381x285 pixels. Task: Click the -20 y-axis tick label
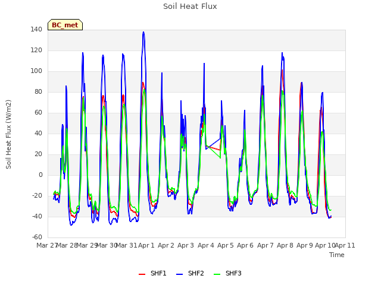point(37,196)
